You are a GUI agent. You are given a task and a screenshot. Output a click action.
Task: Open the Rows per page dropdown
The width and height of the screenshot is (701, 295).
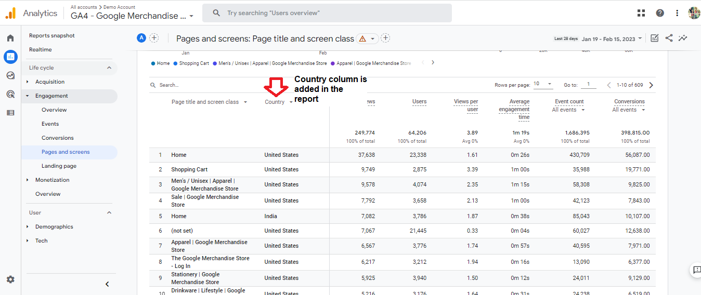(x=543, y=84)
